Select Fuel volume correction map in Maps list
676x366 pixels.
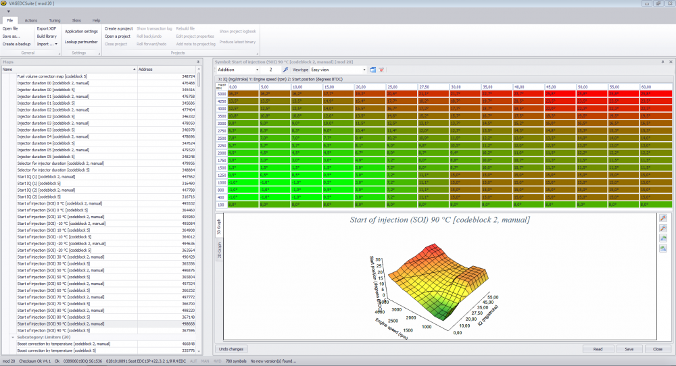coord(51,76)
